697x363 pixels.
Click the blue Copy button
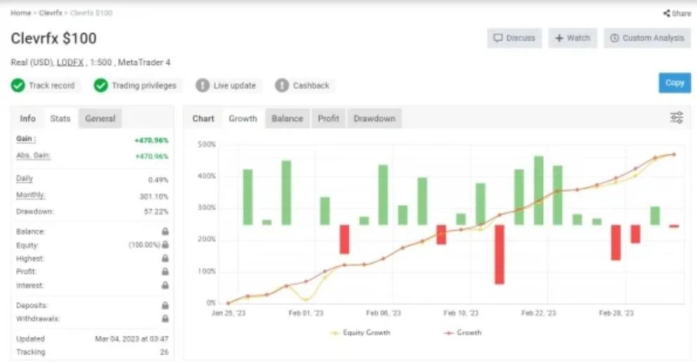675,83
